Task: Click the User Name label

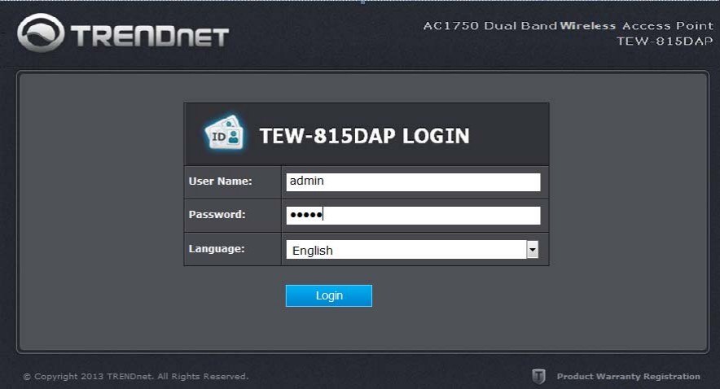Action: pyautogui.click(x=221, y=181)
